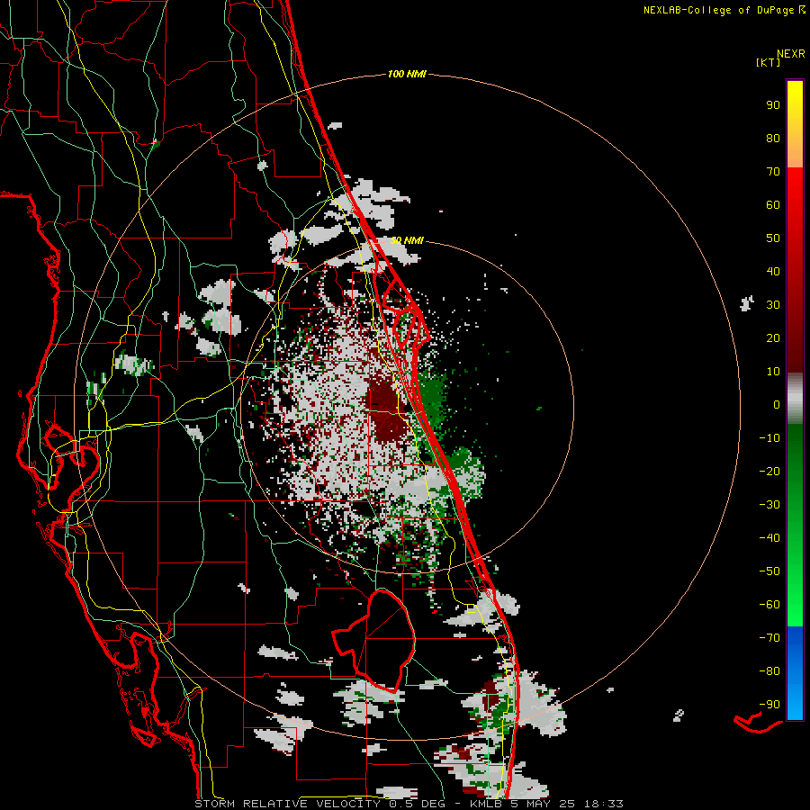
Task: Click the positive 80 scale value
Action: tap(773, 139)
